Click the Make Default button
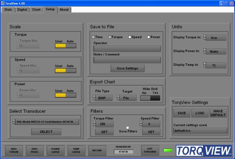This screenshot has height=159, width=235. pos(218,114)
